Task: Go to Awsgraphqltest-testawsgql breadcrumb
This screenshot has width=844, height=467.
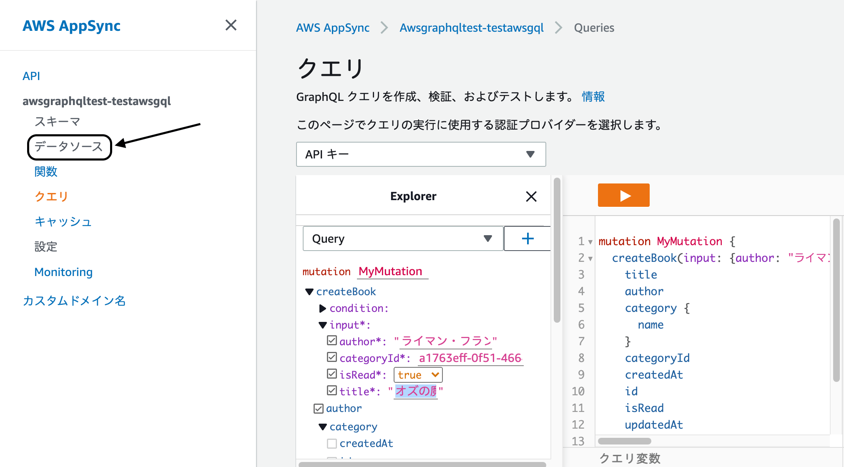Action: 472,28
